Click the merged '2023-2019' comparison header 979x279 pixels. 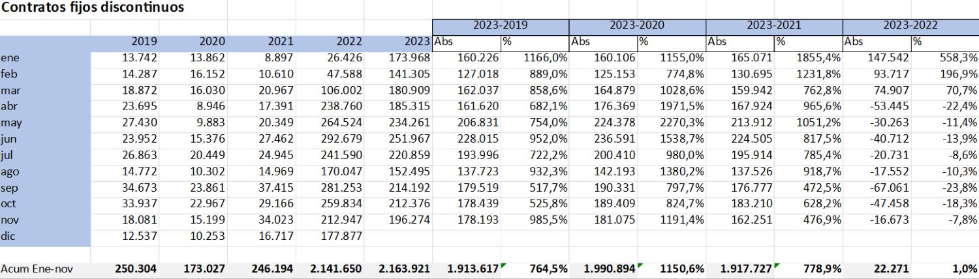pyautogui.click(x=500, y=26)
